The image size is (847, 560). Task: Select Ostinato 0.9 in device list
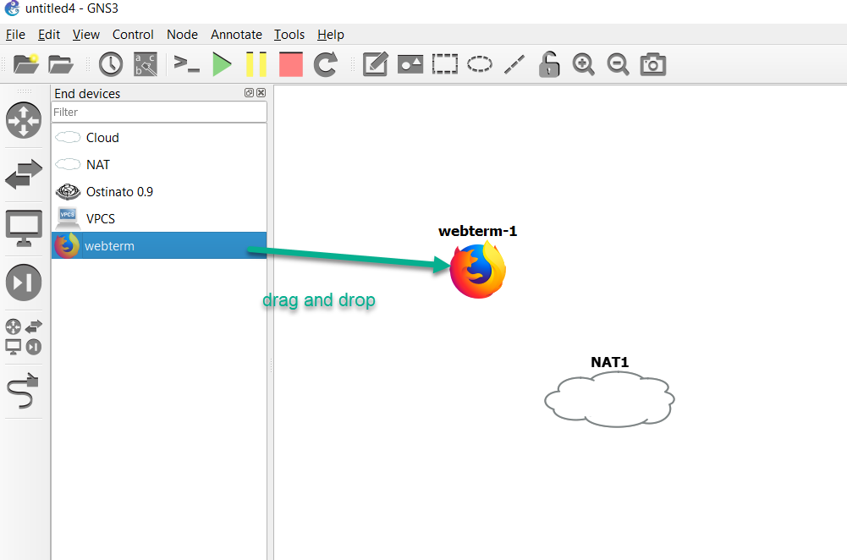(159, 192)
